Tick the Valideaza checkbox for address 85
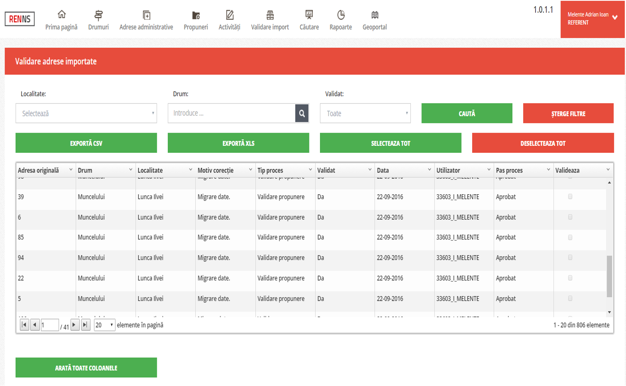This screenshot has width=626, height=386. (570, 237)
